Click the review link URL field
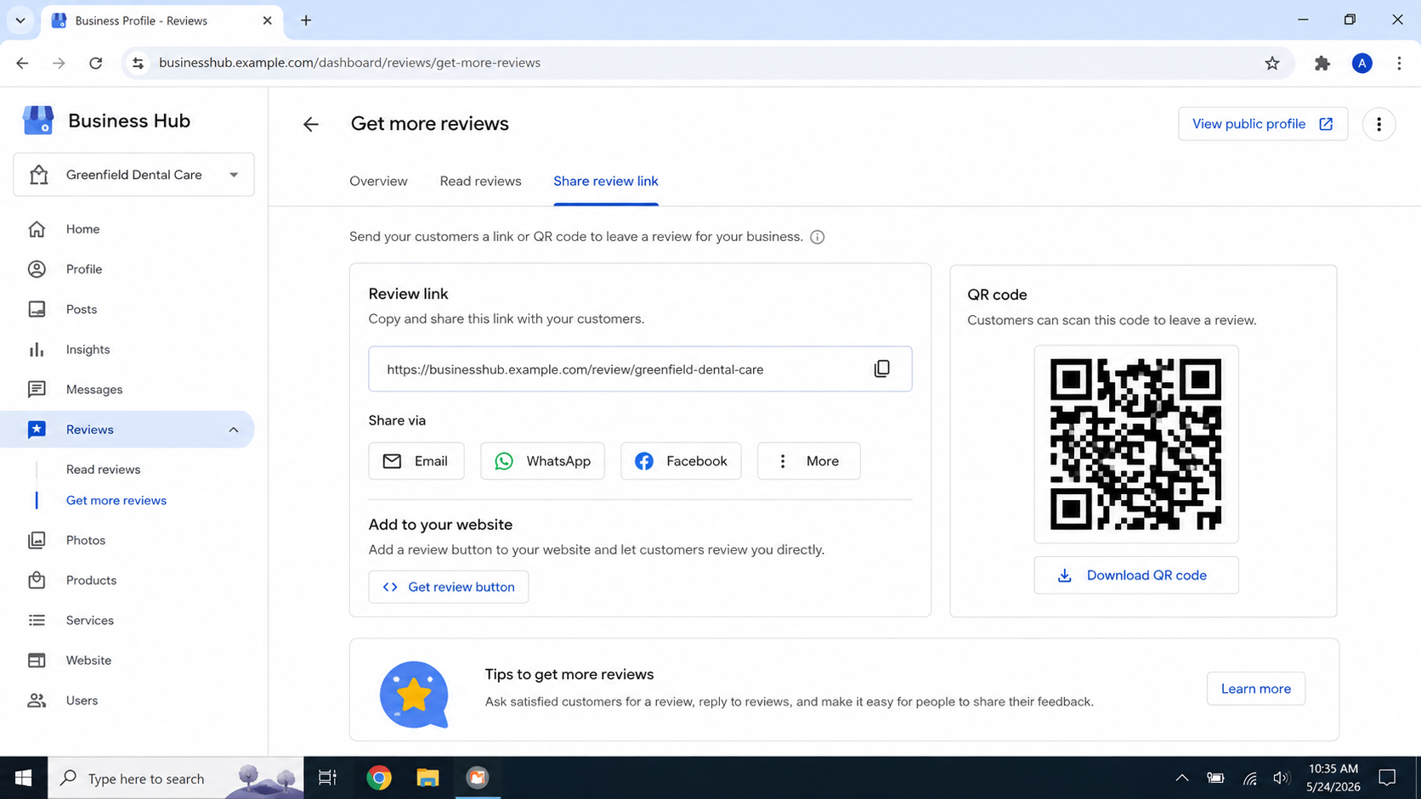 pyautogui.click(x=640, y=369)
